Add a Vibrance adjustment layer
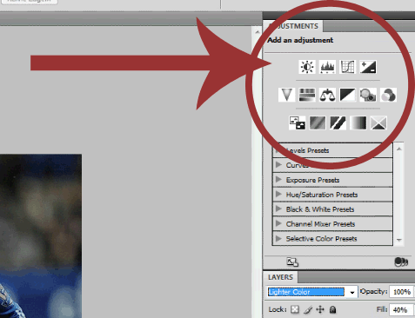Screen dimensions: 415x318 pyautogui.click(x=287, y=95)
